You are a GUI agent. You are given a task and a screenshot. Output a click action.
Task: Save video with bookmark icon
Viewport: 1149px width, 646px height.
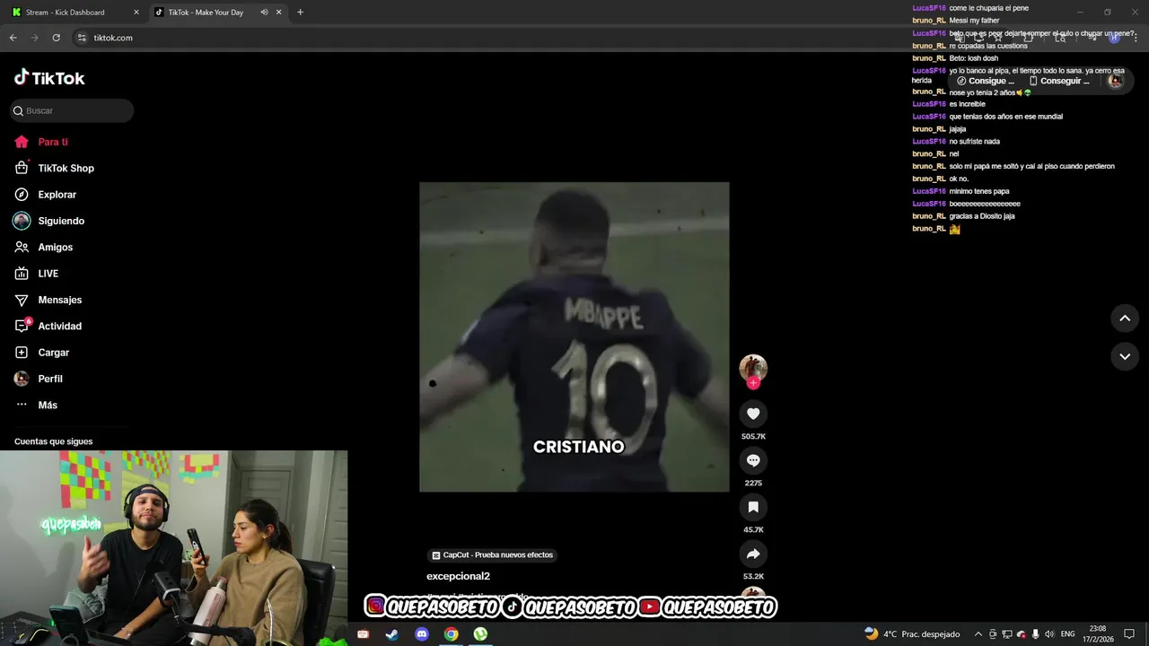[x=753, y=507]
